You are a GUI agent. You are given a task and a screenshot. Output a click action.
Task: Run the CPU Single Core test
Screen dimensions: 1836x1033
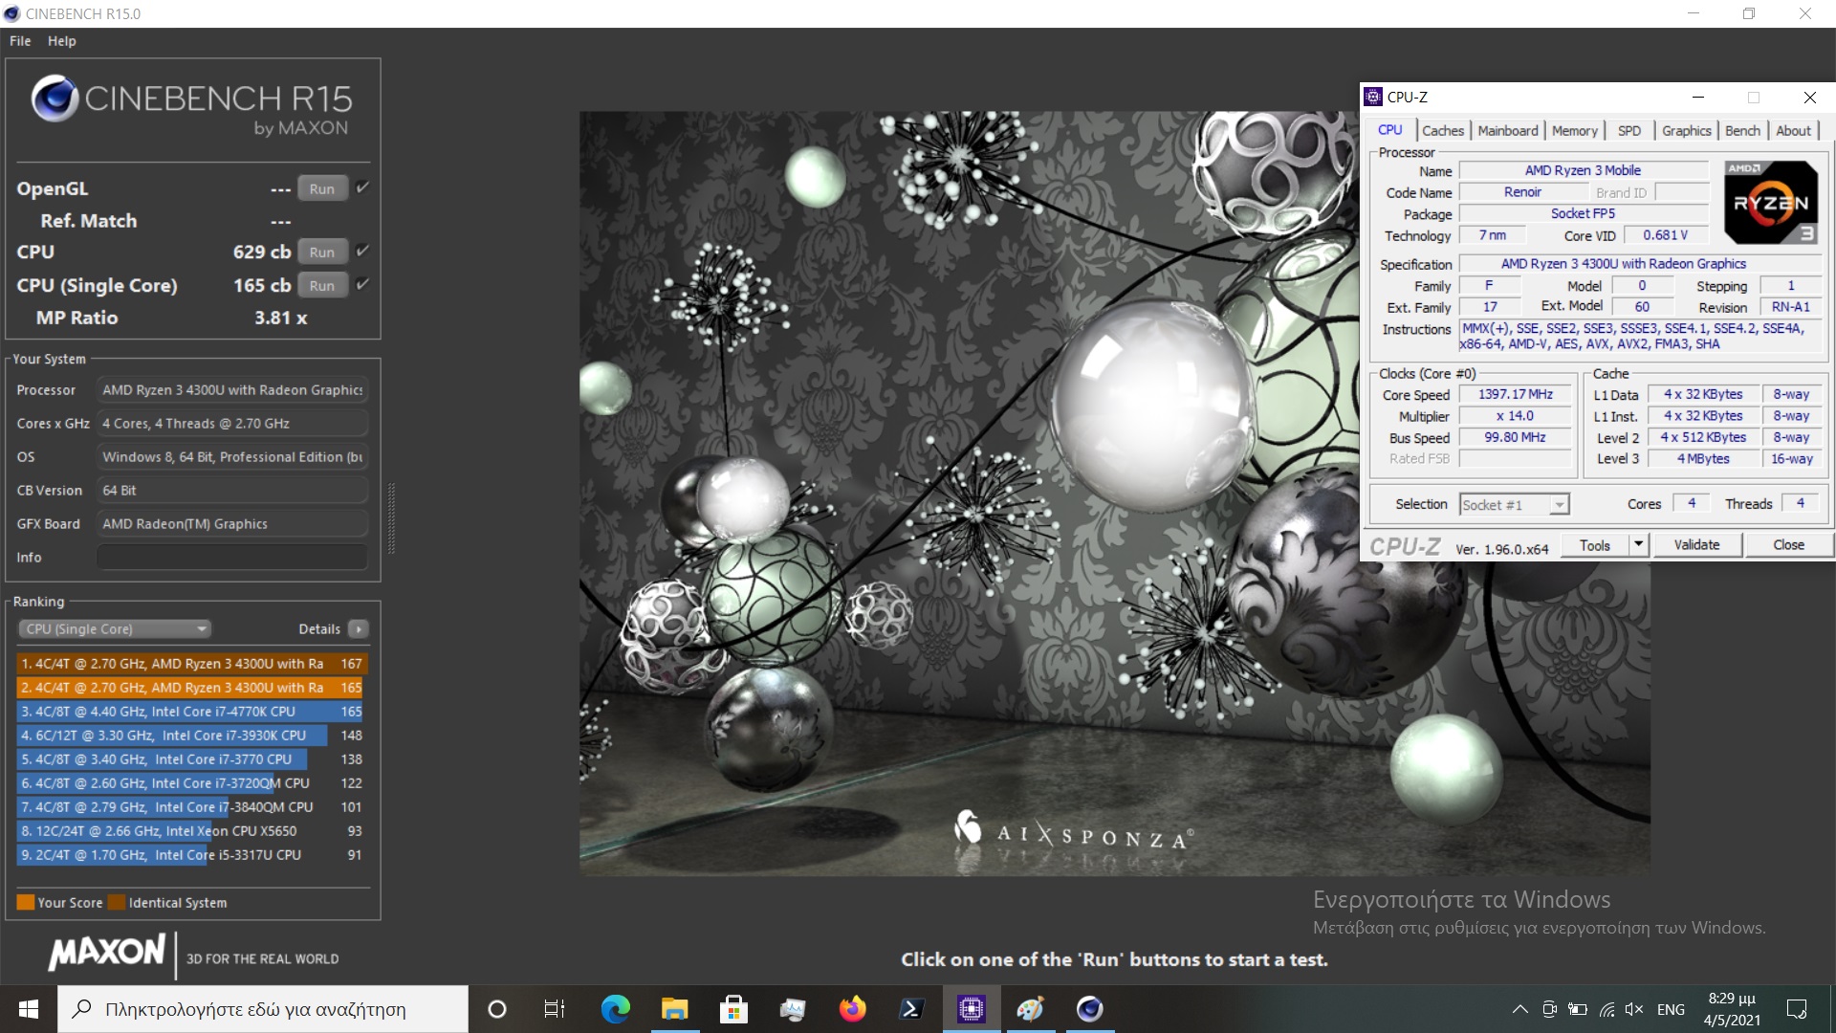point(322,285)
